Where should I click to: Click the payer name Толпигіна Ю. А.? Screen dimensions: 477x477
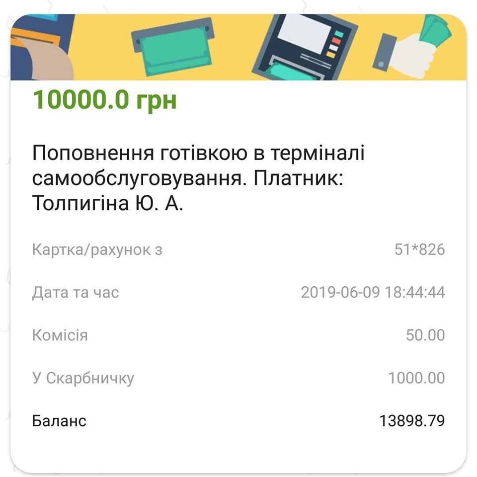tap(108, 204)
